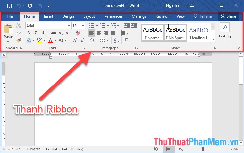The width and height of the screenshot is (244, 153).
Task: Open the Change Case Aa menu
Action: [x=63, y=40]
